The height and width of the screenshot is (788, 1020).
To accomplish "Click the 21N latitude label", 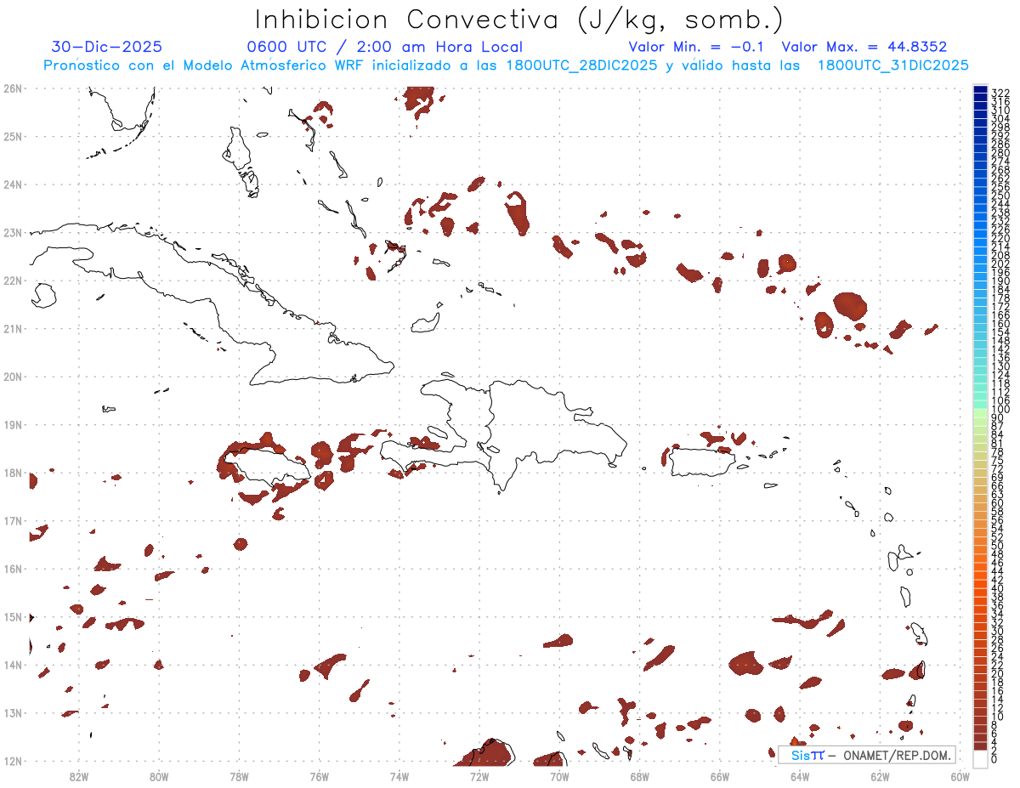I will click(x=13, y=328).
